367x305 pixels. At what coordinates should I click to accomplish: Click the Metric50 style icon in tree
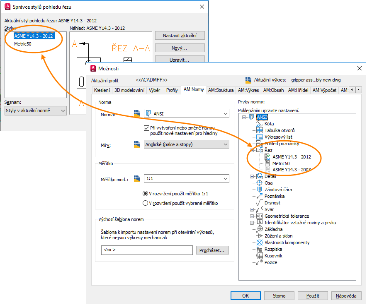pos(267,163)
